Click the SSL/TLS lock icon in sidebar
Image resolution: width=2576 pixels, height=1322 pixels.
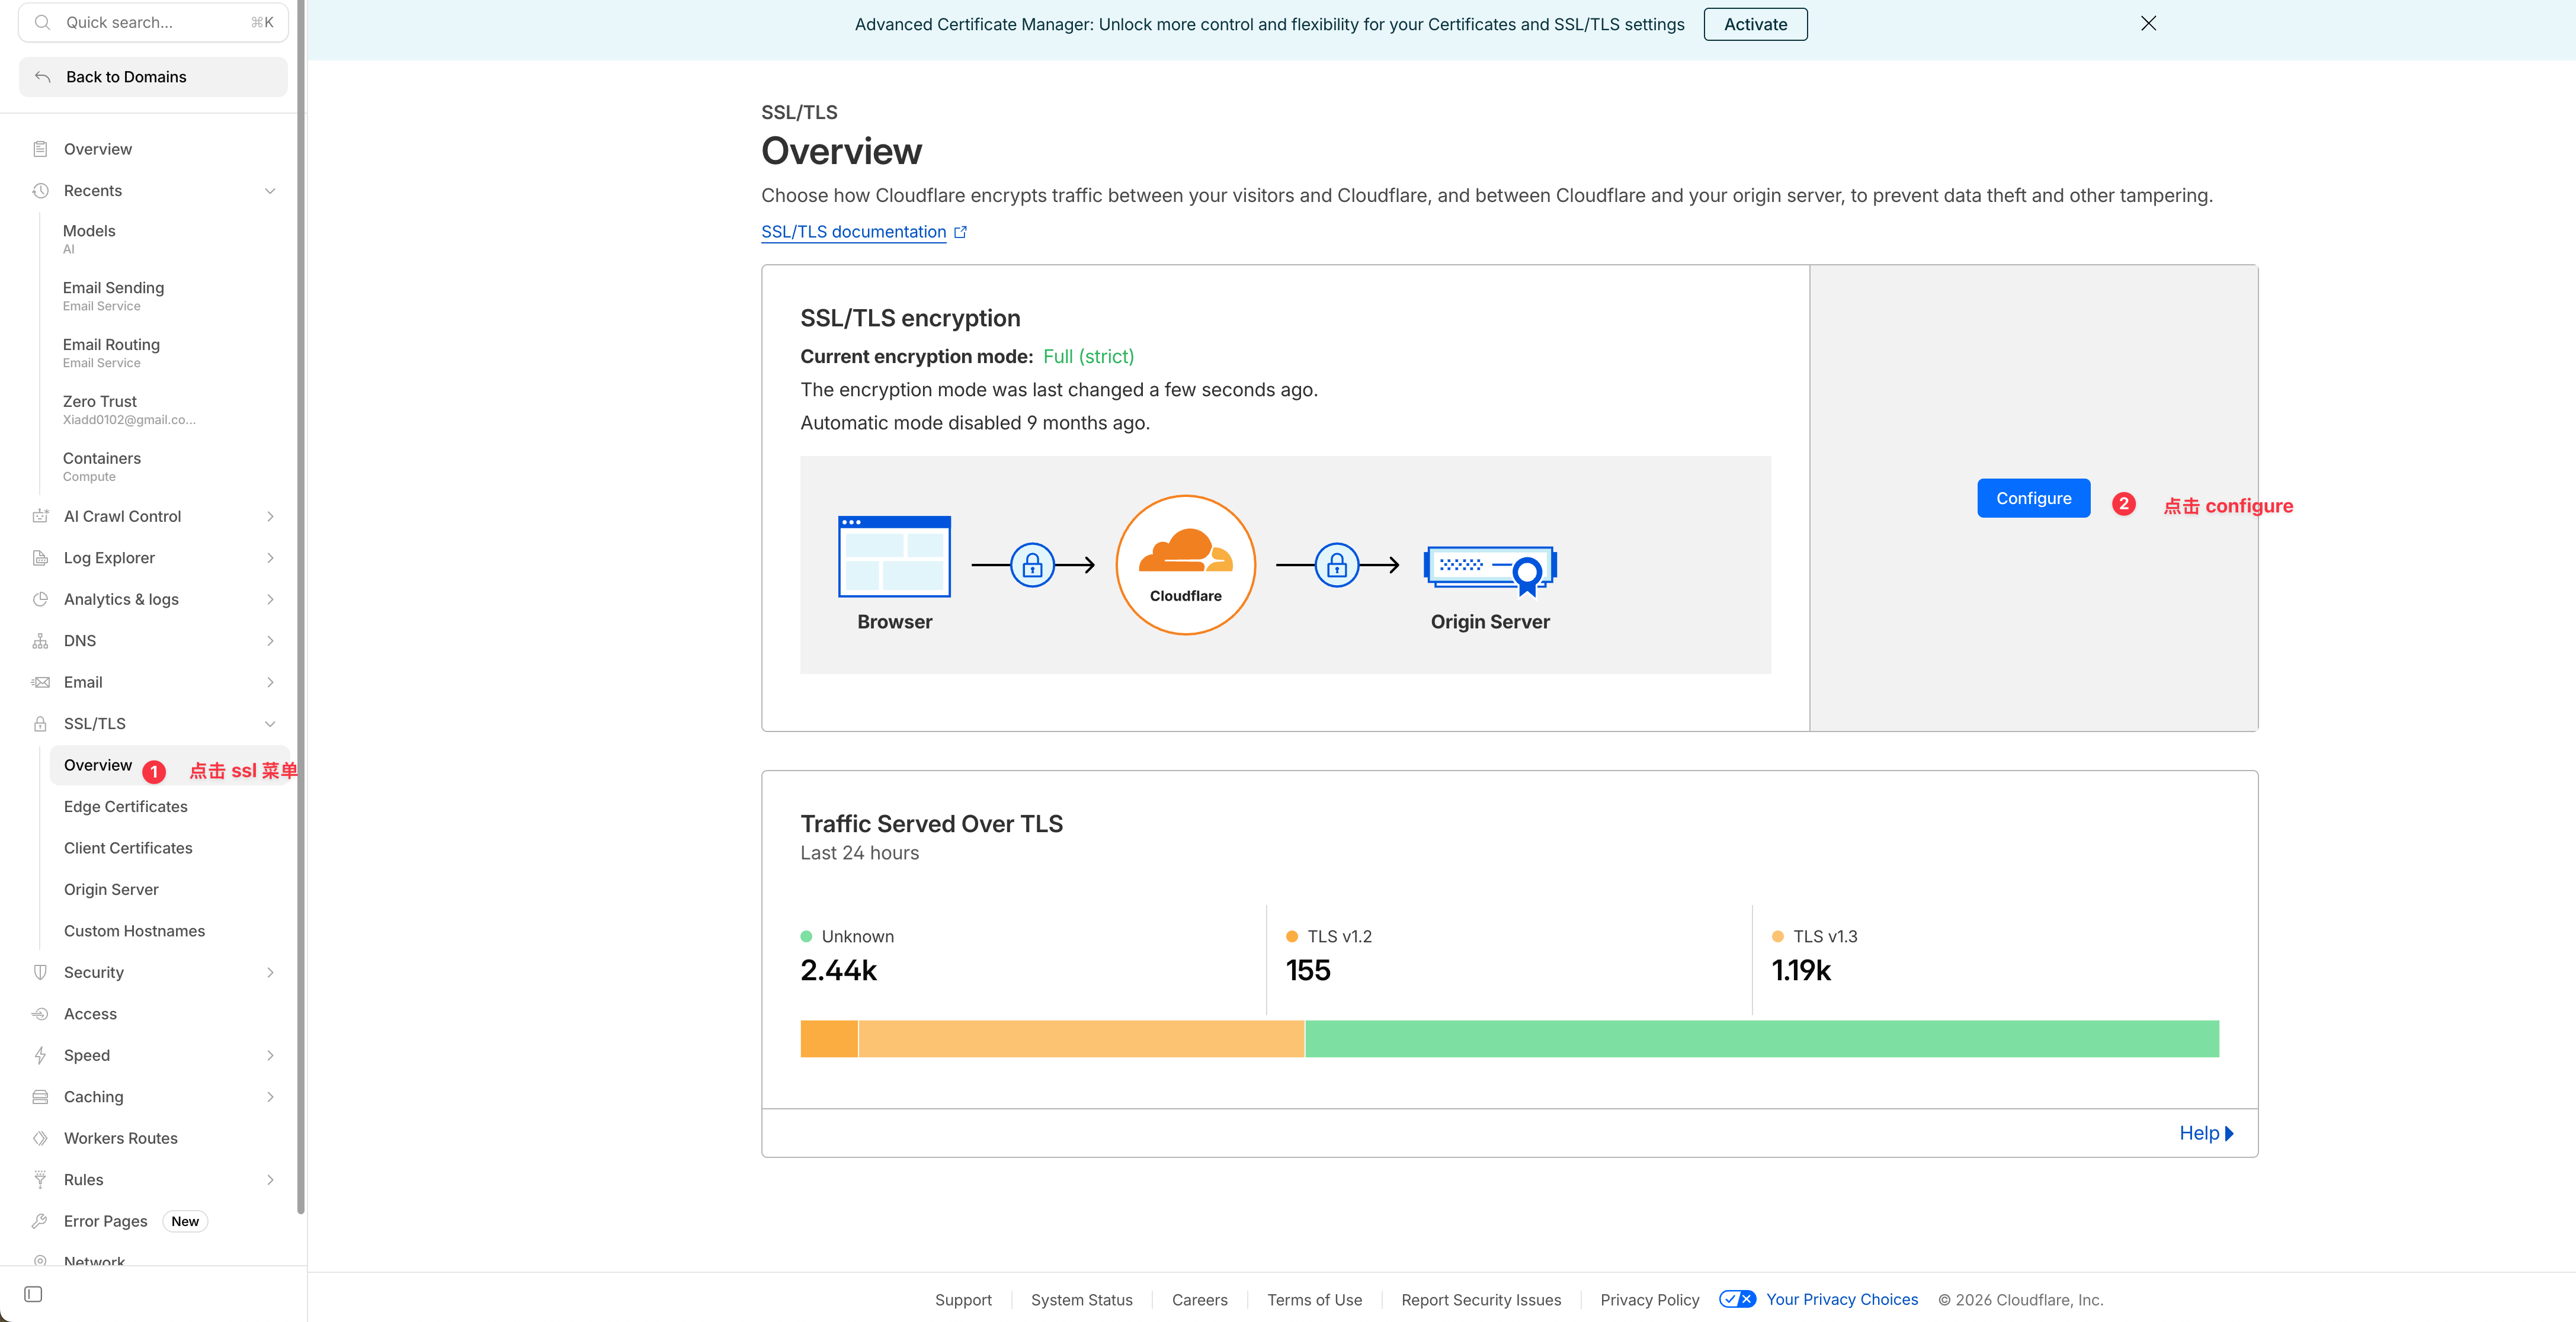[x=40, y=724]
